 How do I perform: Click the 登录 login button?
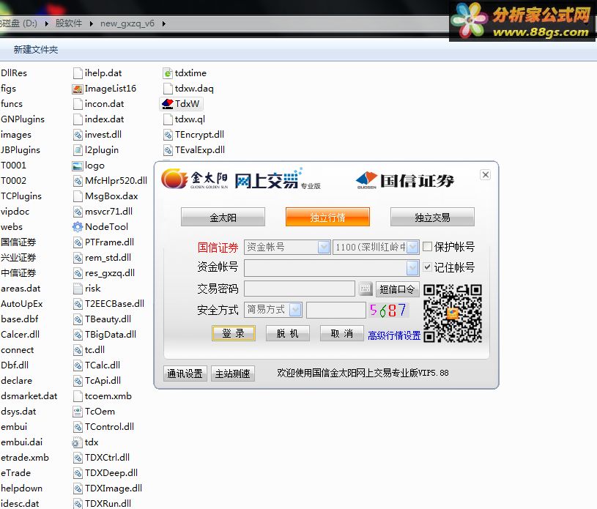tap(234, 333)
